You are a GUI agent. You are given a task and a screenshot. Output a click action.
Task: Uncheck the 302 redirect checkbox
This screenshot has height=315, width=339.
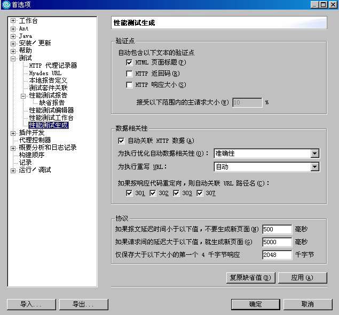point(153,193)
